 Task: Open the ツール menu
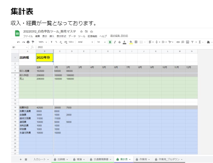(82, 36)
